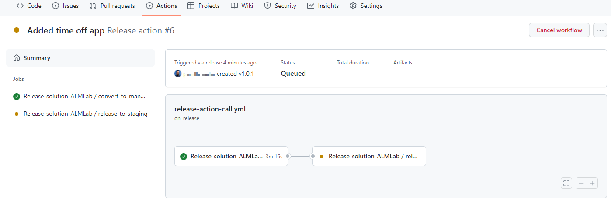The height and width of the screenshot is (201, 611).
Task: Open the Pull requests tab
Action: click(x=112, y=6)
